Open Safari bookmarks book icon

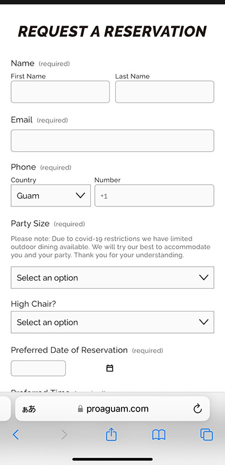tap(159, 435)
